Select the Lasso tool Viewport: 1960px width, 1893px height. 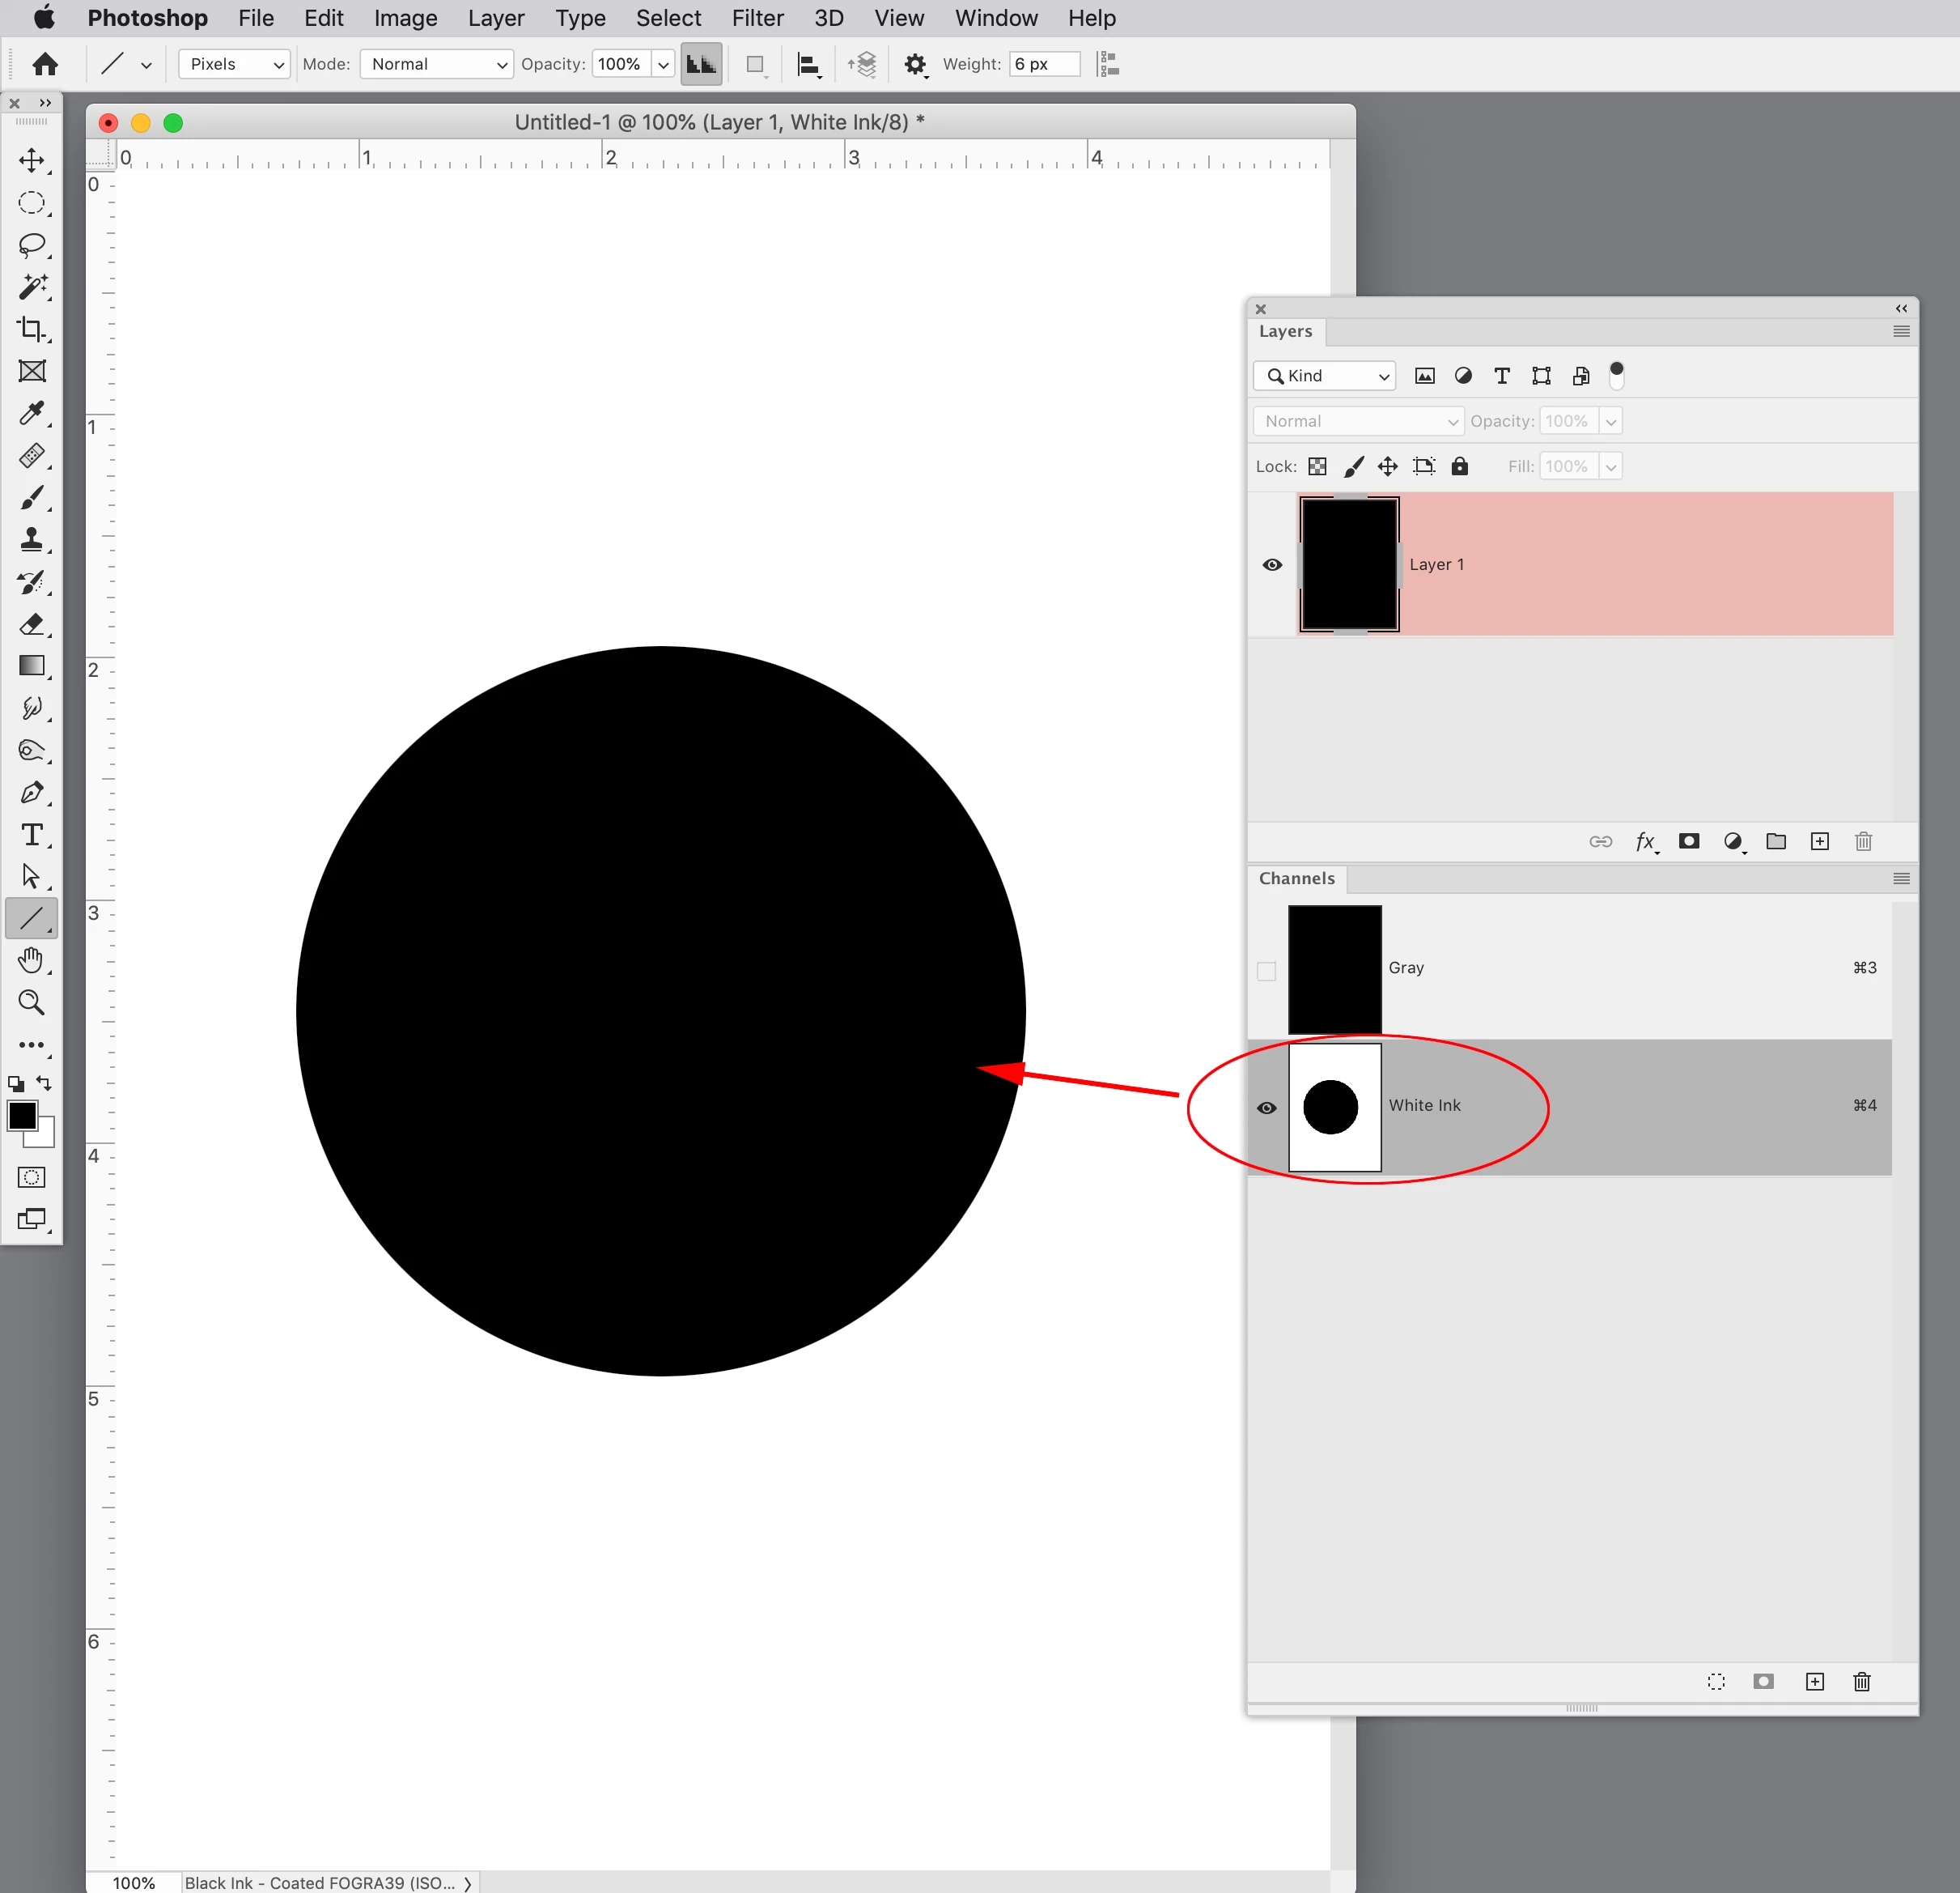(x=32, y=245)
